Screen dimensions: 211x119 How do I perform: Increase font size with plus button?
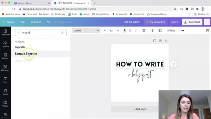point(118,31)
